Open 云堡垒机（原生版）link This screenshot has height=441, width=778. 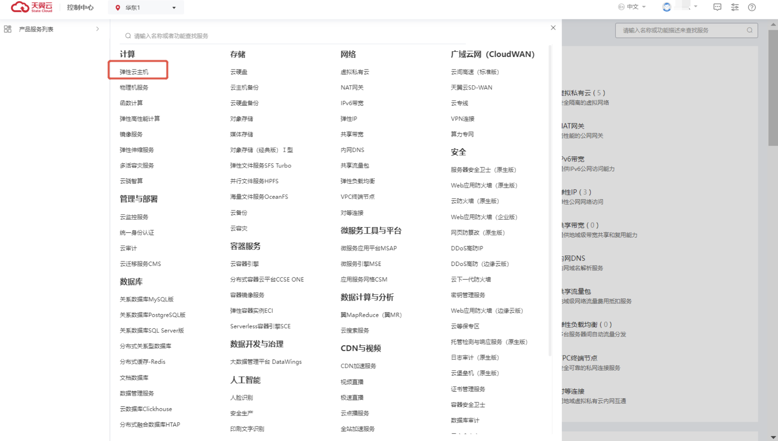tap(475, 373)
